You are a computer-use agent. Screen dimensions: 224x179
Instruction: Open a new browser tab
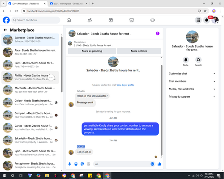coord(93,4)
